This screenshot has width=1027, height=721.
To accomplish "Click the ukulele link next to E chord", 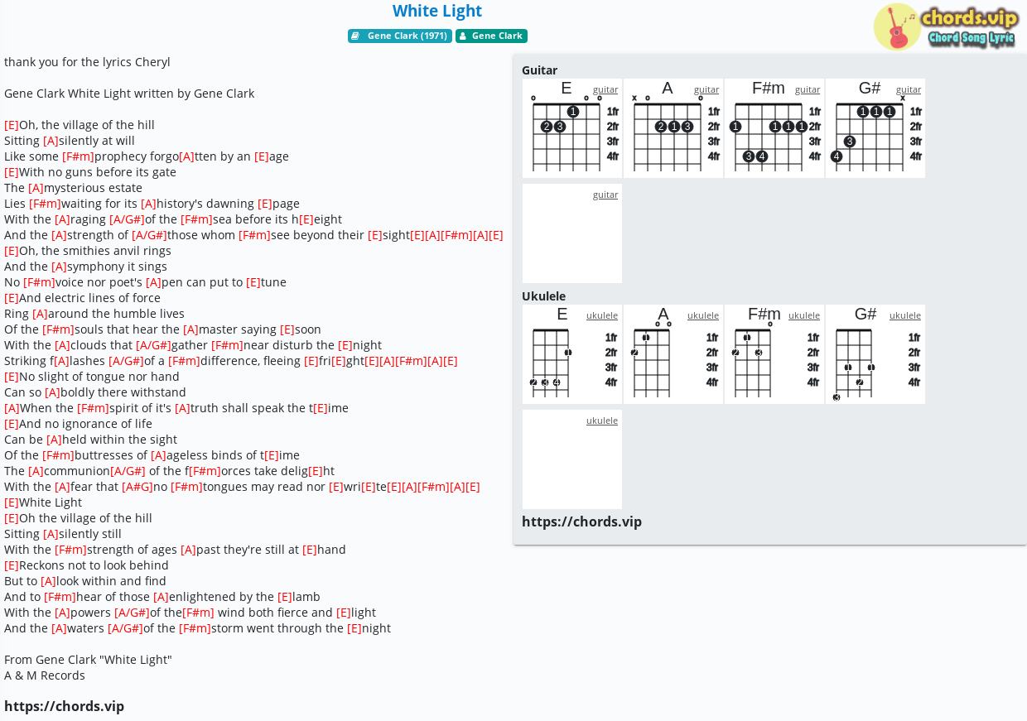I will (x=602, y=315).
